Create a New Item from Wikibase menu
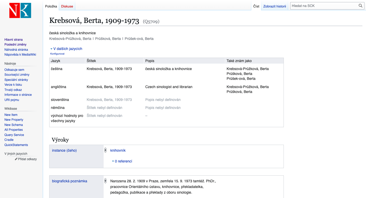Viewport: 366px width, 198px height. coord(11,115)
